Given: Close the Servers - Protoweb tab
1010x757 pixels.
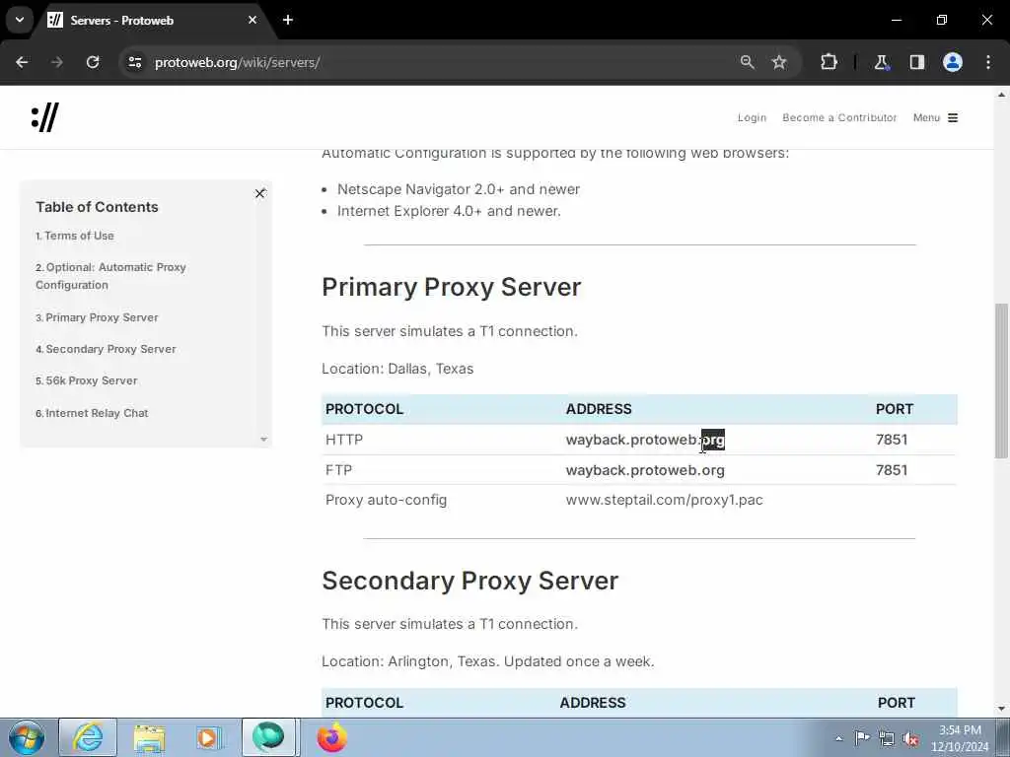Looking at the screenshot, I should 252,20.
